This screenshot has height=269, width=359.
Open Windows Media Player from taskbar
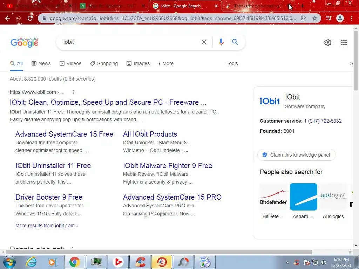[52, 262]
